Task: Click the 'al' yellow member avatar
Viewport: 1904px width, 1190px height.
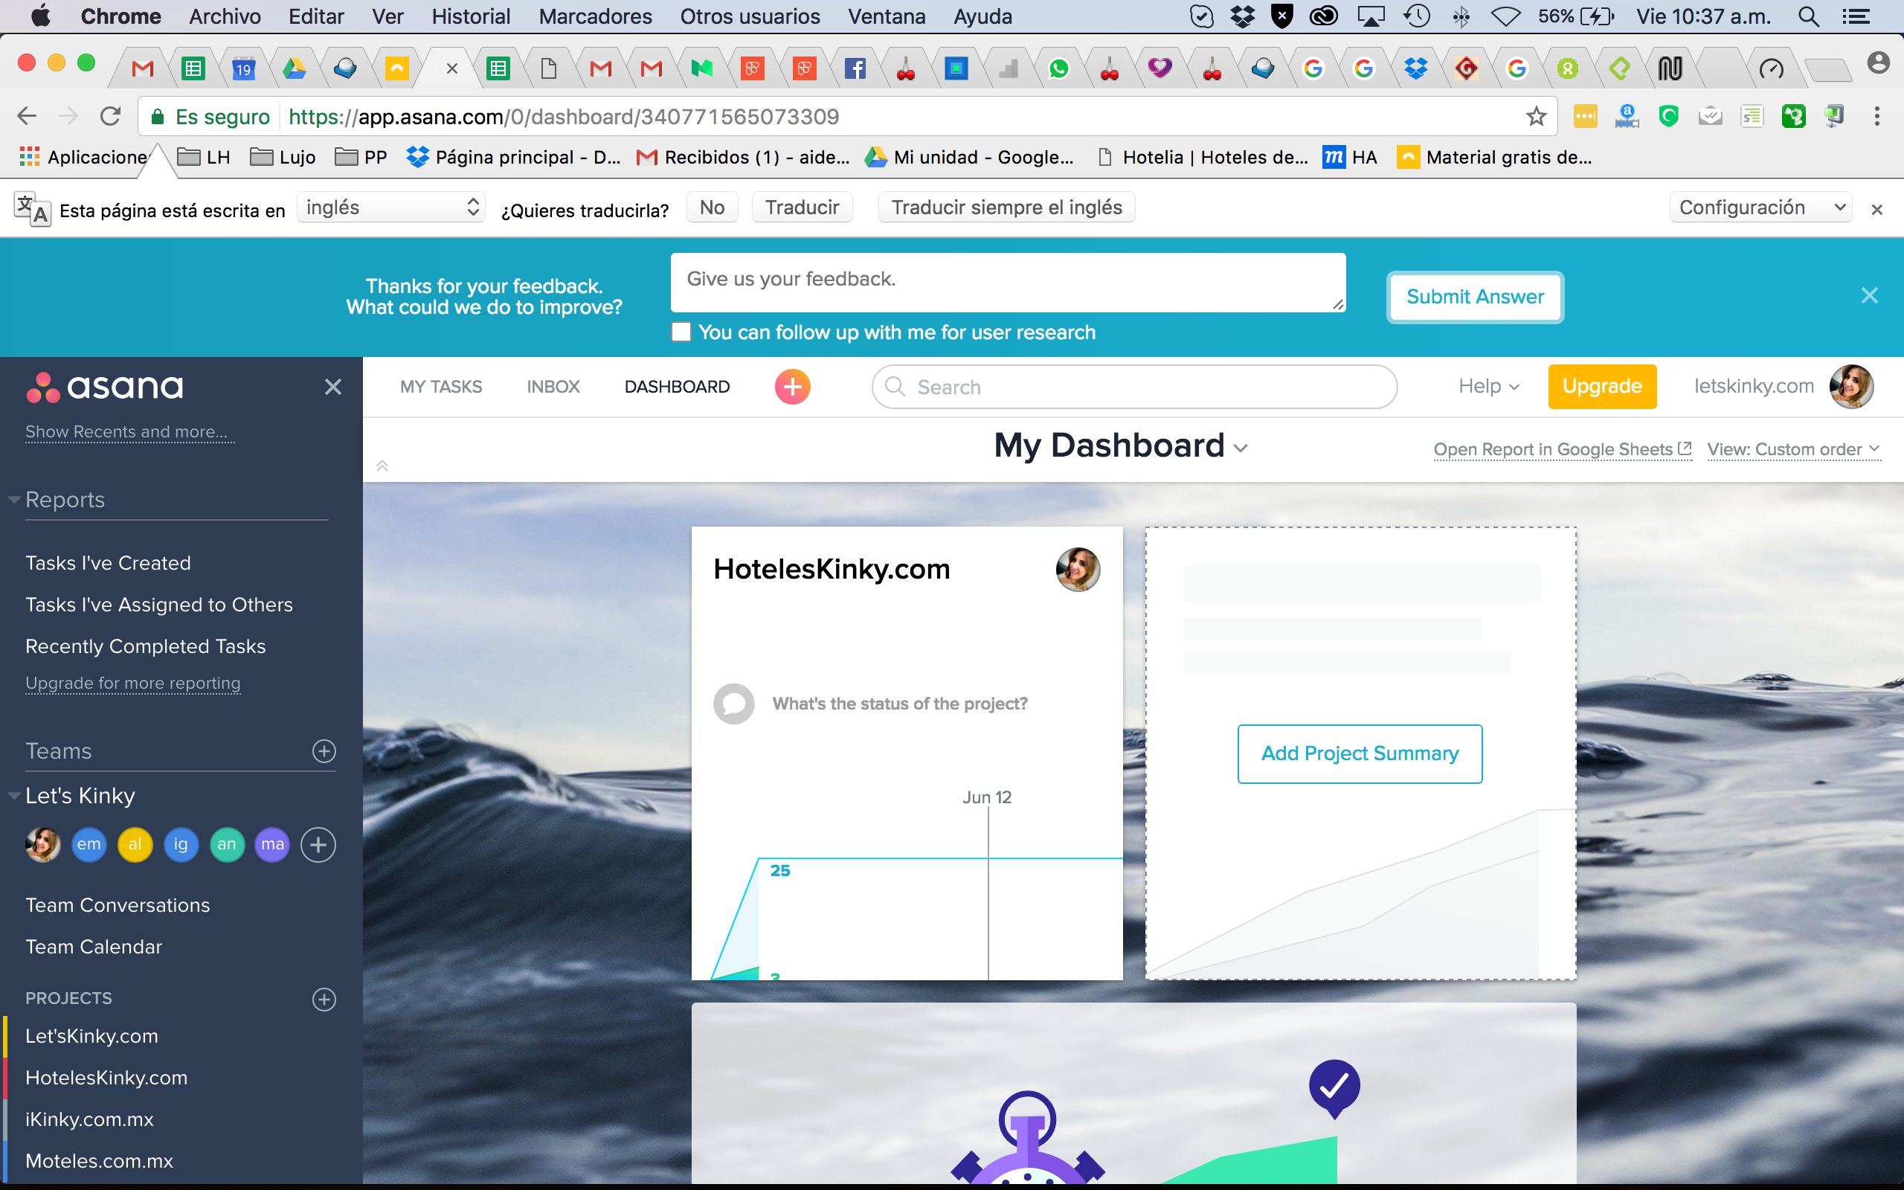Action: [135, 844]
